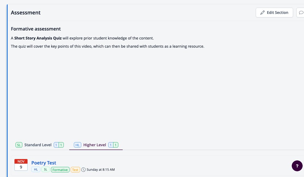Click the pencil icon in Edit Section
304x177 pixels.
[x=262, y=13]
